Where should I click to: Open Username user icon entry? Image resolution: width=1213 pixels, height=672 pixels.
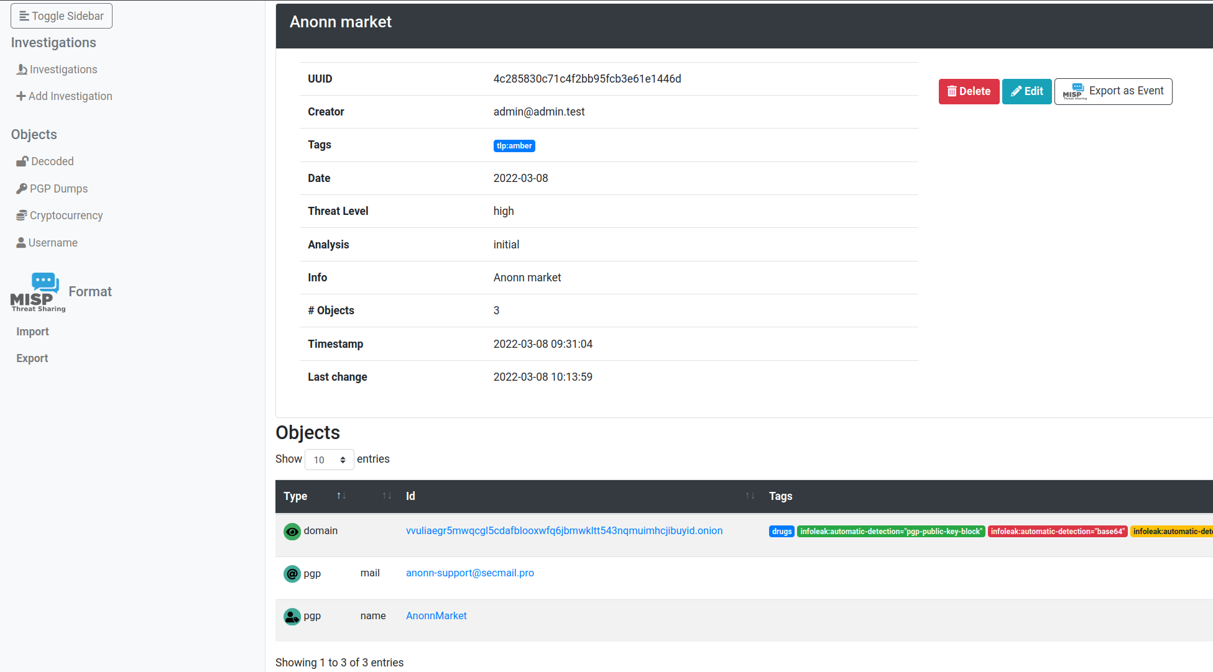pos(21,243)
